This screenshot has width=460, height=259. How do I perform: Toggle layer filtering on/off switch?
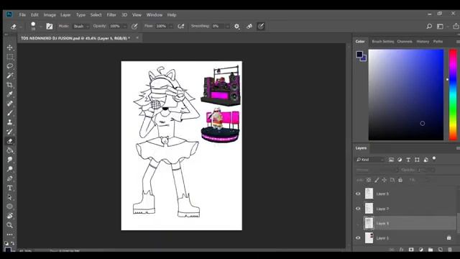pyautogui.click(x=434, y=159)
